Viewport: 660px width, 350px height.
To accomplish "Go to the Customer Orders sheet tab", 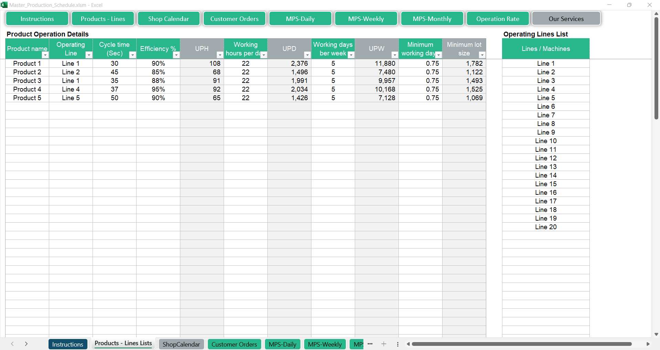I will pyautogui.click(x=234, y=344).
